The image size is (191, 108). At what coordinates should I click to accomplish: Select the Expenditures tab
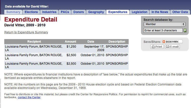point(118,12)
